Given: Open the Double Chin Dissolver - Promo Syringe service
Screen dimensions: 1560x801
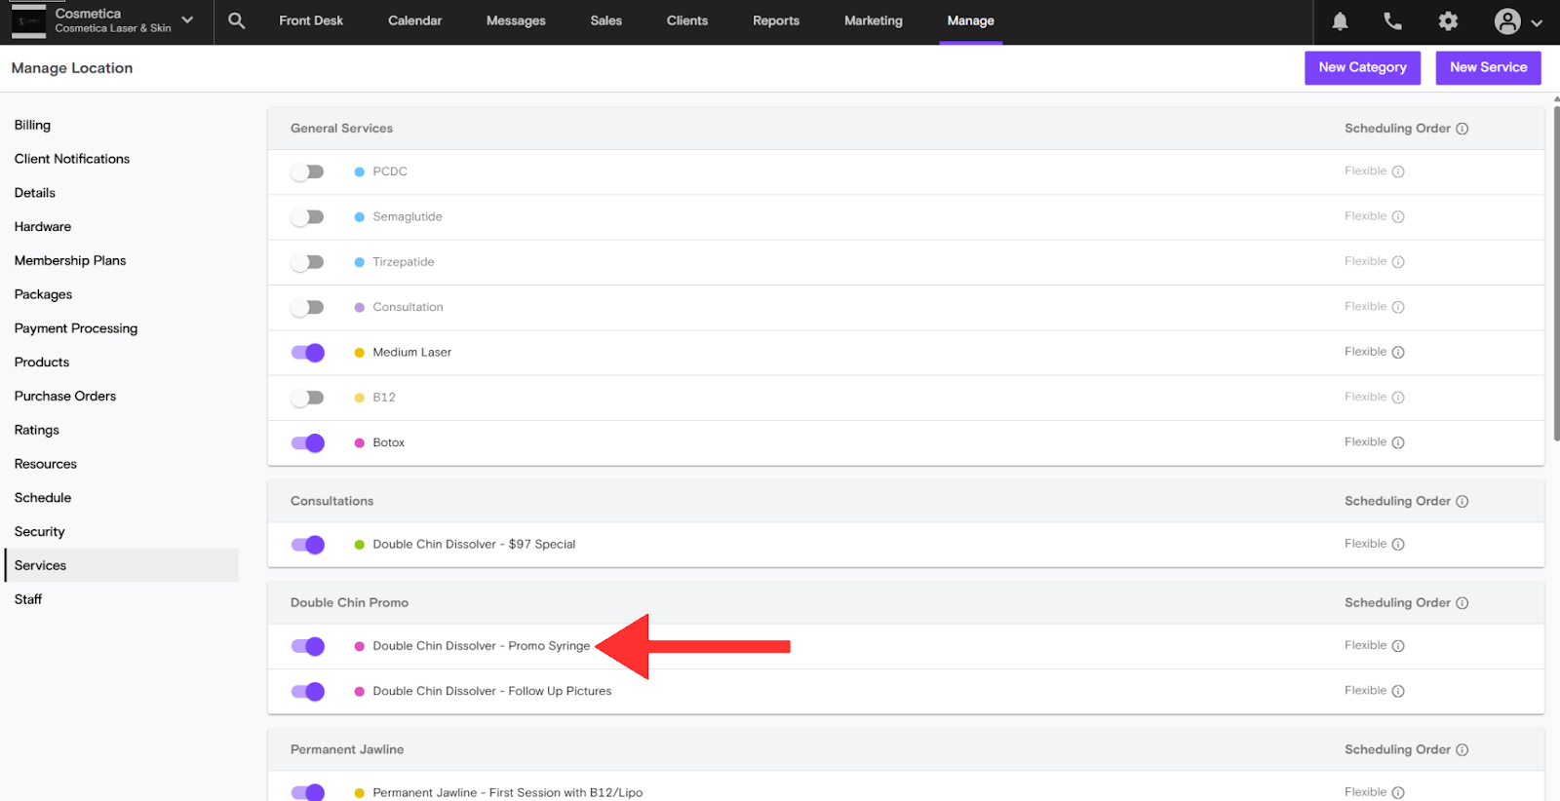Looking at the screenshot, I should (482, 646).
